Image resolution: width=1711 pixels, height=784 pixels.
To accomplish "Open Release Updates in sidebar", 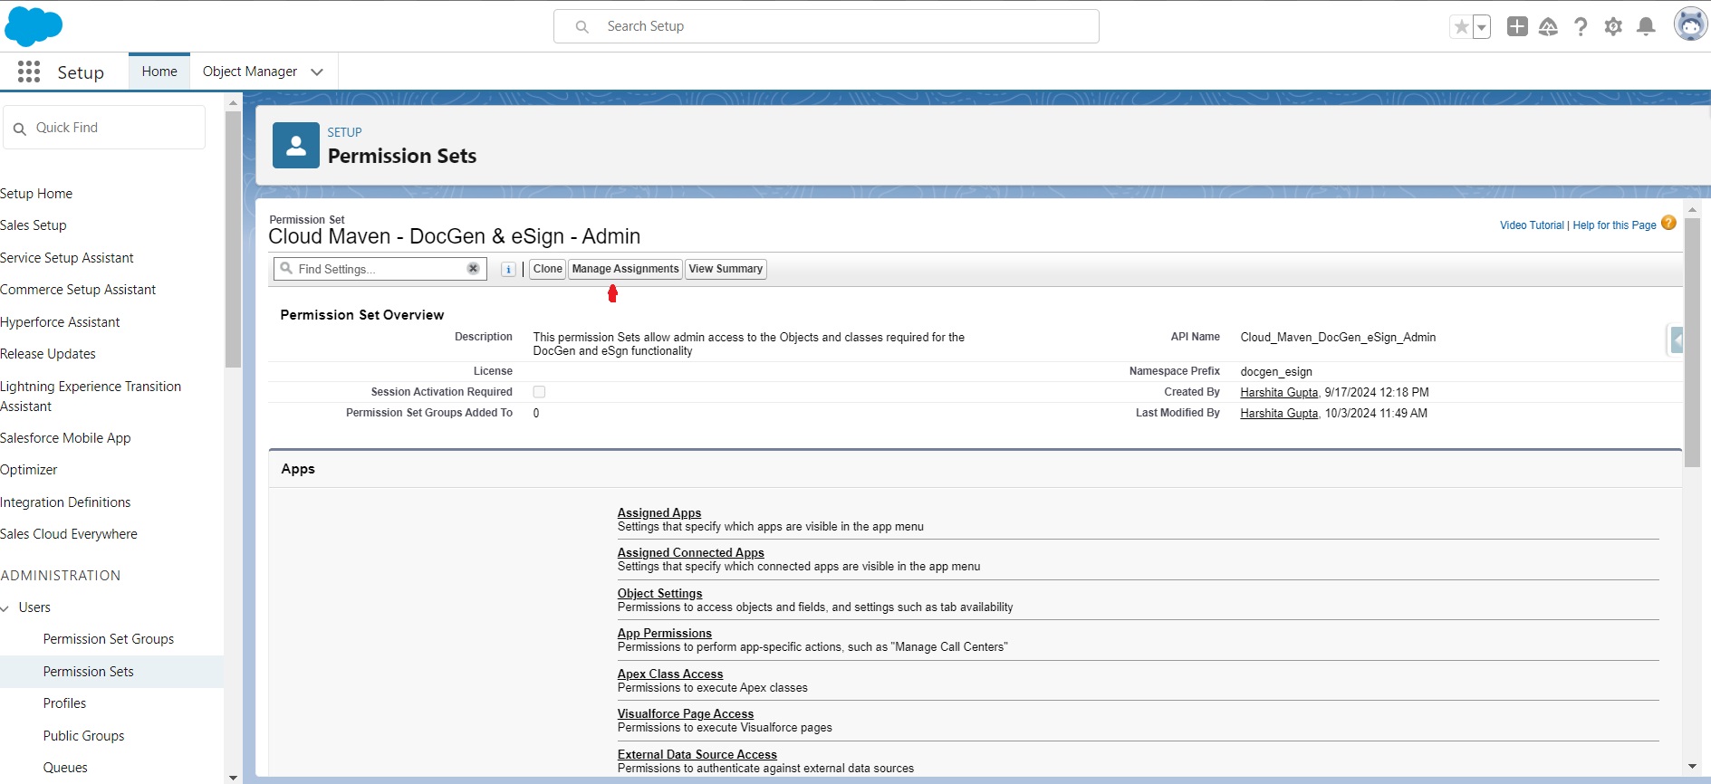I will [x=48, y=354].
